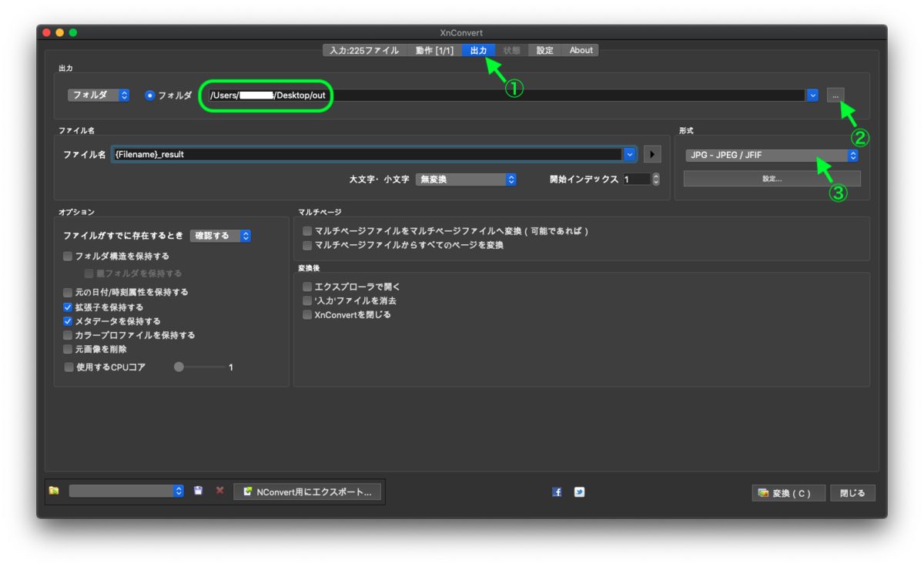
Task: Click the save preset floppy icon
Action: coord(198,491)
